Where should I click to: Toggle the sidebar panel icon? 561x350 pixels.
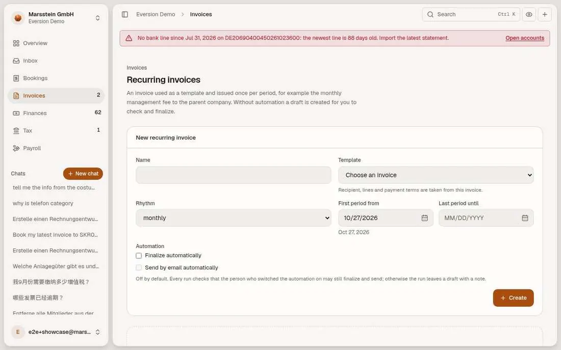(125, 14)
